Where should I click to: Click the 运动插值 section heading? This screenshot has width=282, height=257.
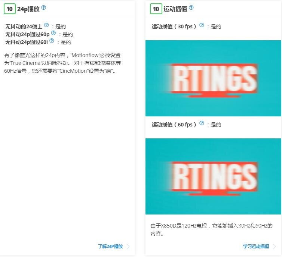pyautogui.click(x=175, y=9)
